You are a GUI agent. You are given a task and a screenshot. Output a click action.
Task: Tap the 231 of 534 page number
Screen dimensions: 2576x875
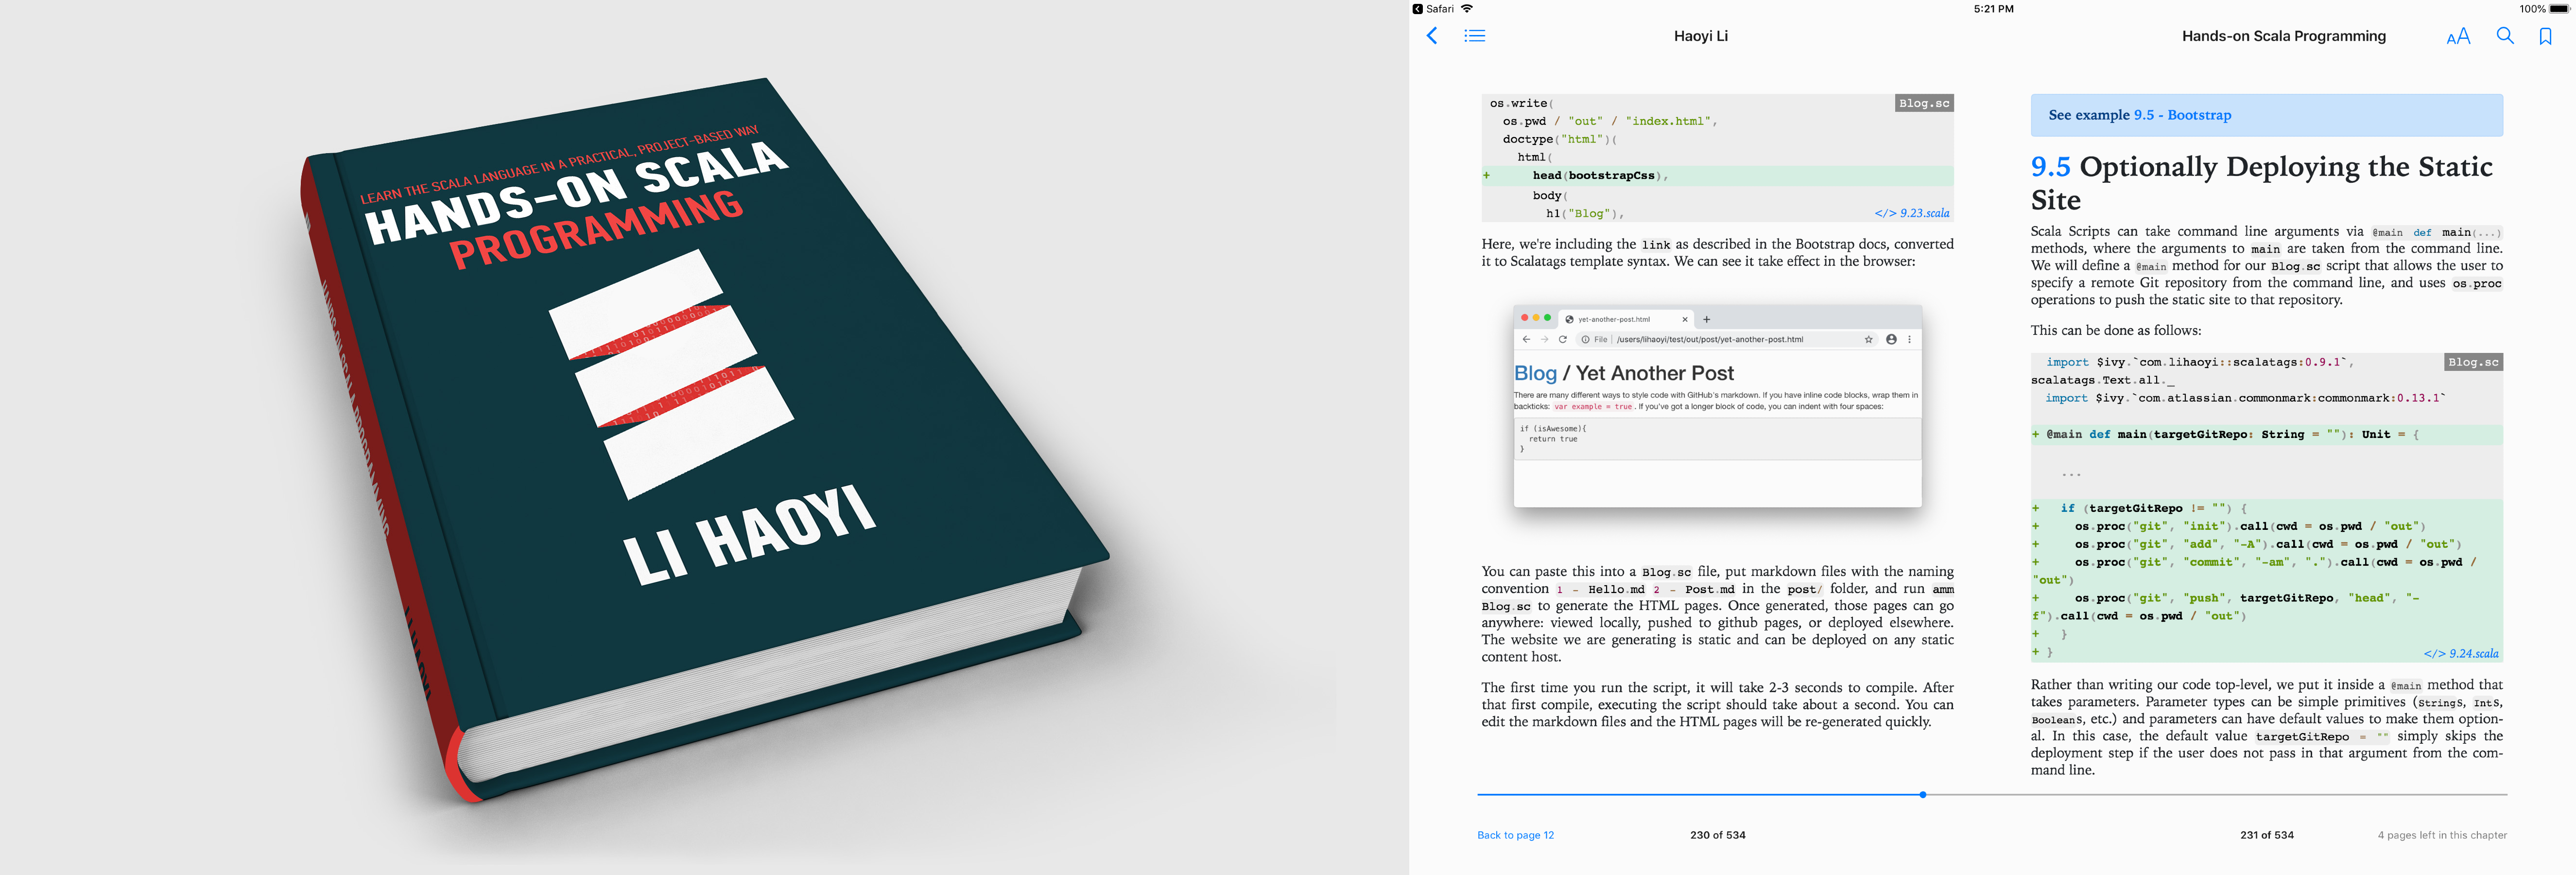(2266, 835)
